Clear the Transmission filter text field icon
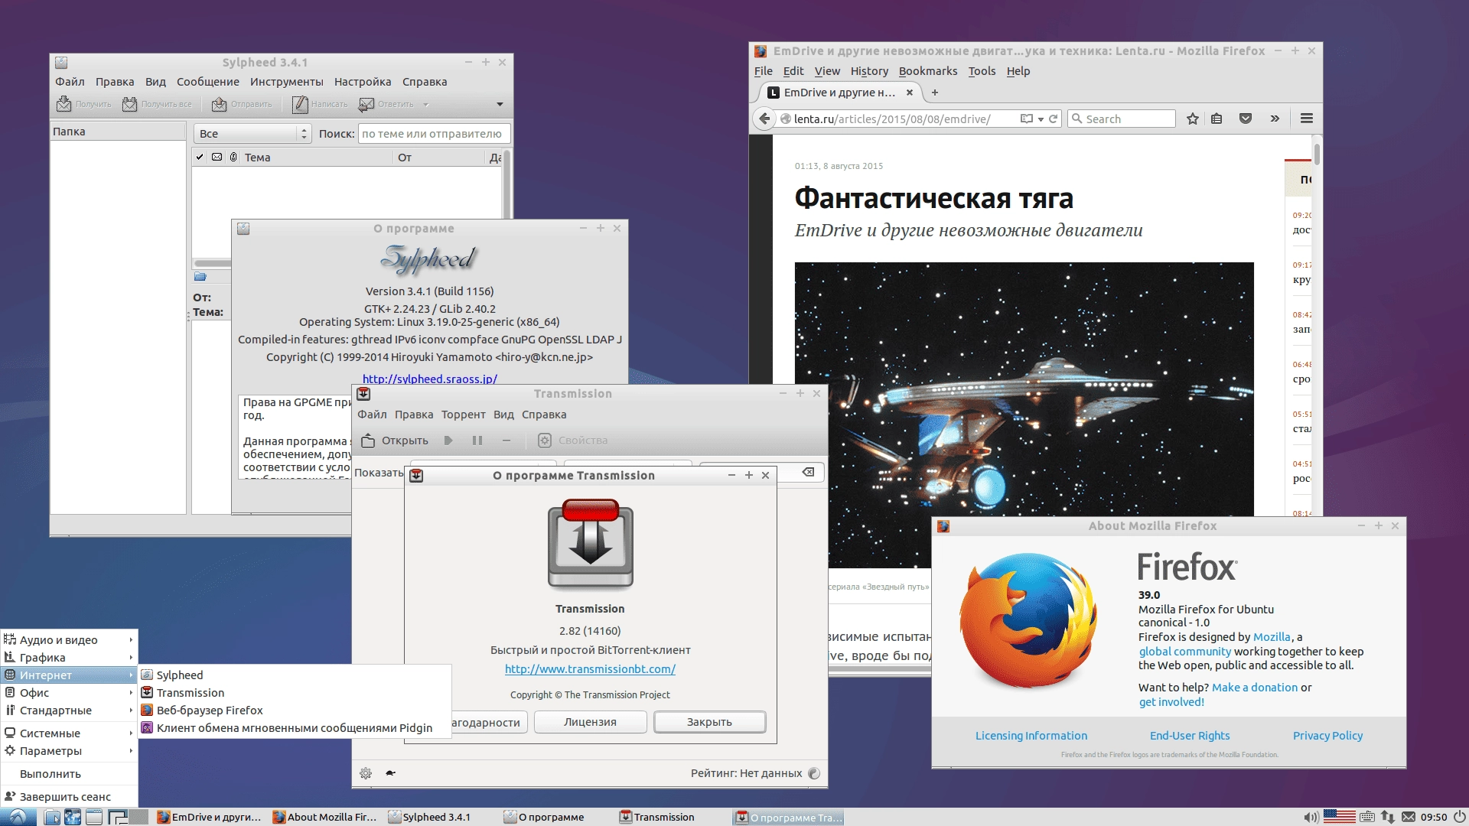 [x=808, y=472]
